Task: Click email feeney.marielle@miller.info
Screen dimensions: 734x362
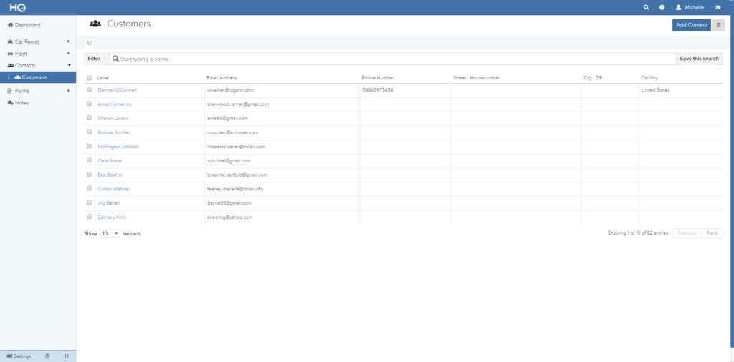Action: click(x=235, y=189)
